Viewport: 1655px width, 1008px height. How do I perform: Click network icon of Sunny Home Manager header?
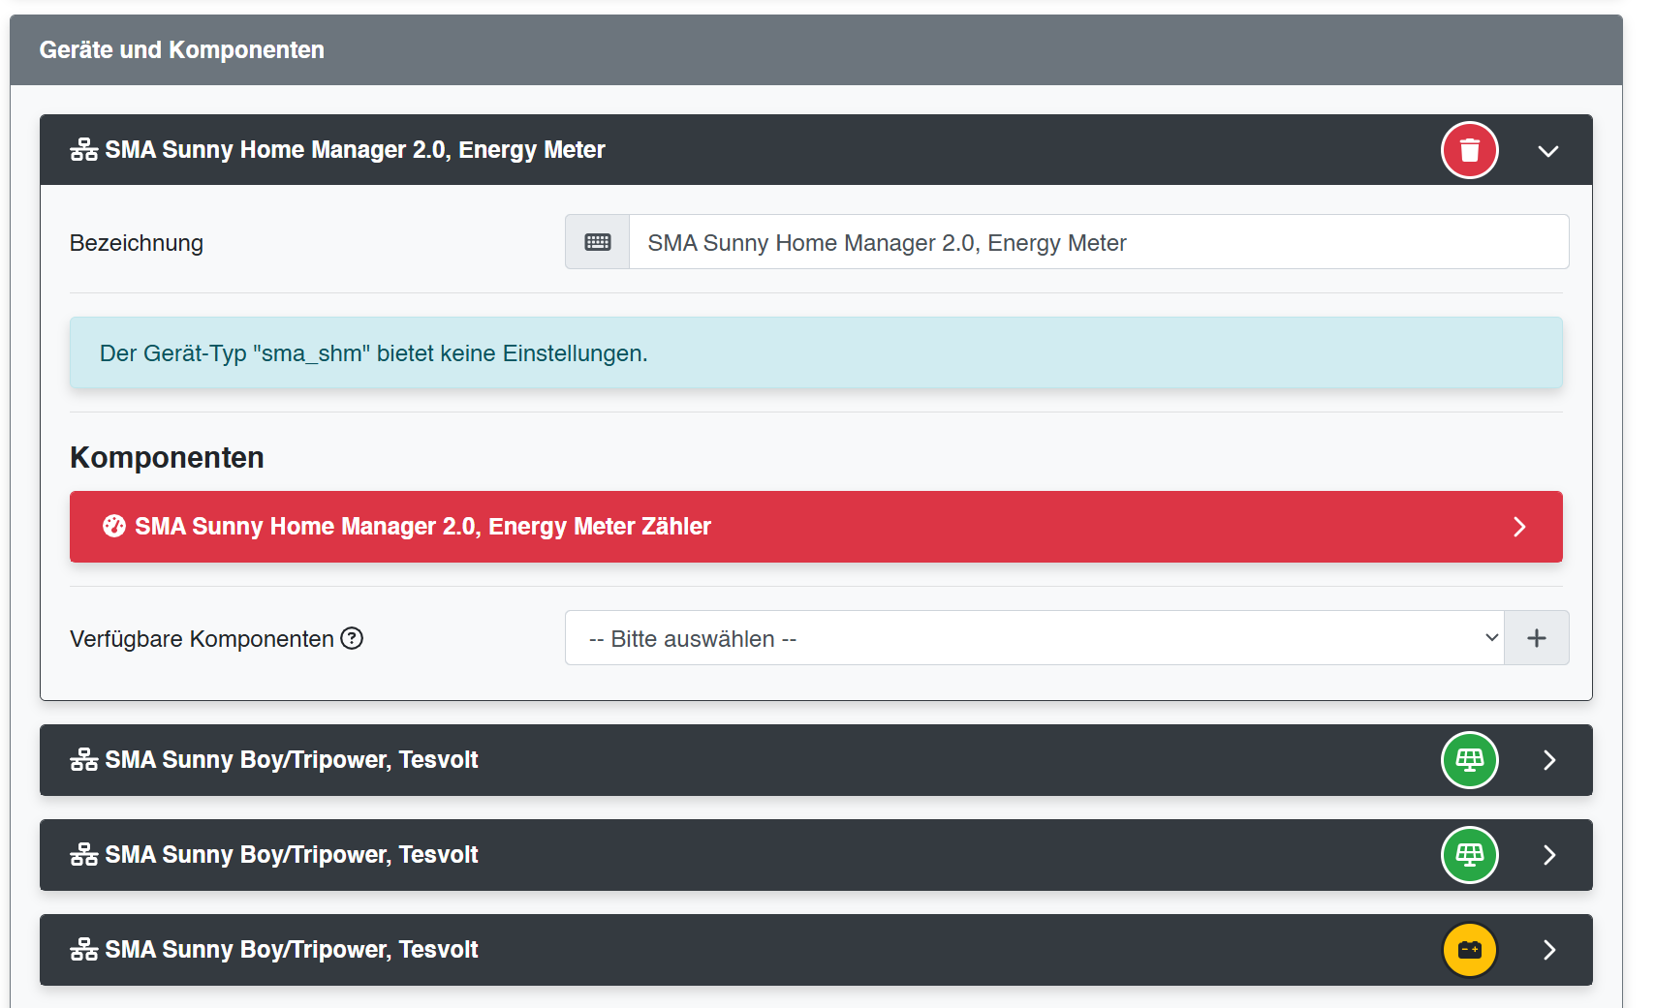[84, 150]
